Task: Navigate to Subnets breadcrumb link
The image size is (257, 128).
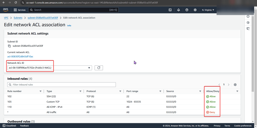Action: [x=18, y=18]
